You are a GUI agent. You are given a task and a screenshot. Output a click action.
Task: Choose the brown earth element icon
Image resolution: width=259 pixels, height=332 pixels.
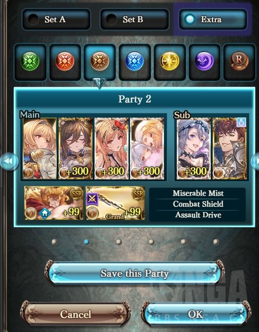100,61
